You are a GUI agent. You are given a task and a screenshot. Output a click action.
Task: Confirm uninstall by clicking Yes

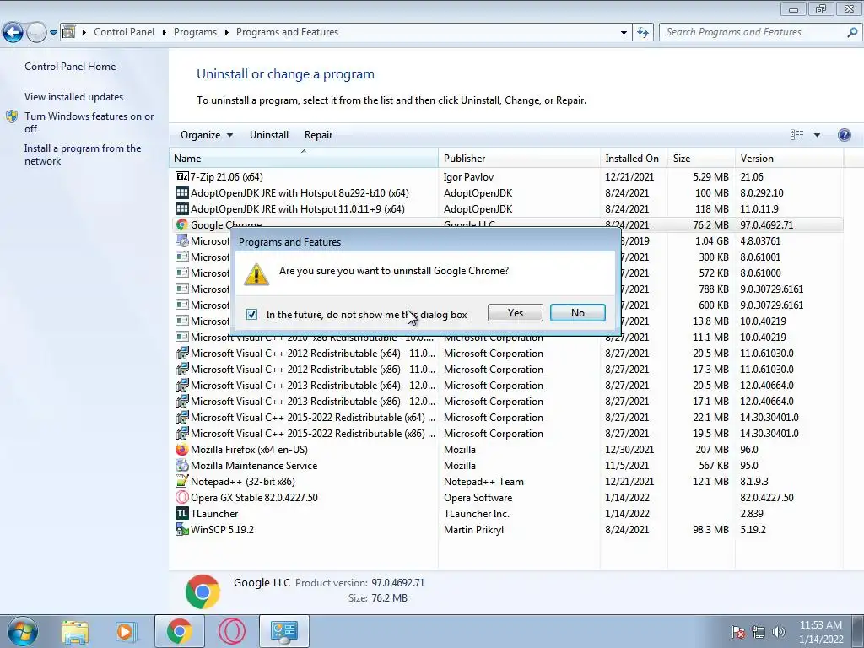(x=516, y=313)
